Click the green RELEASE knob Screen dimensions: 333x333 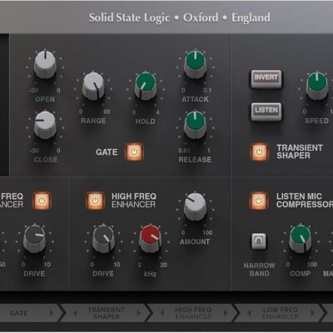(x=196, y=125)
